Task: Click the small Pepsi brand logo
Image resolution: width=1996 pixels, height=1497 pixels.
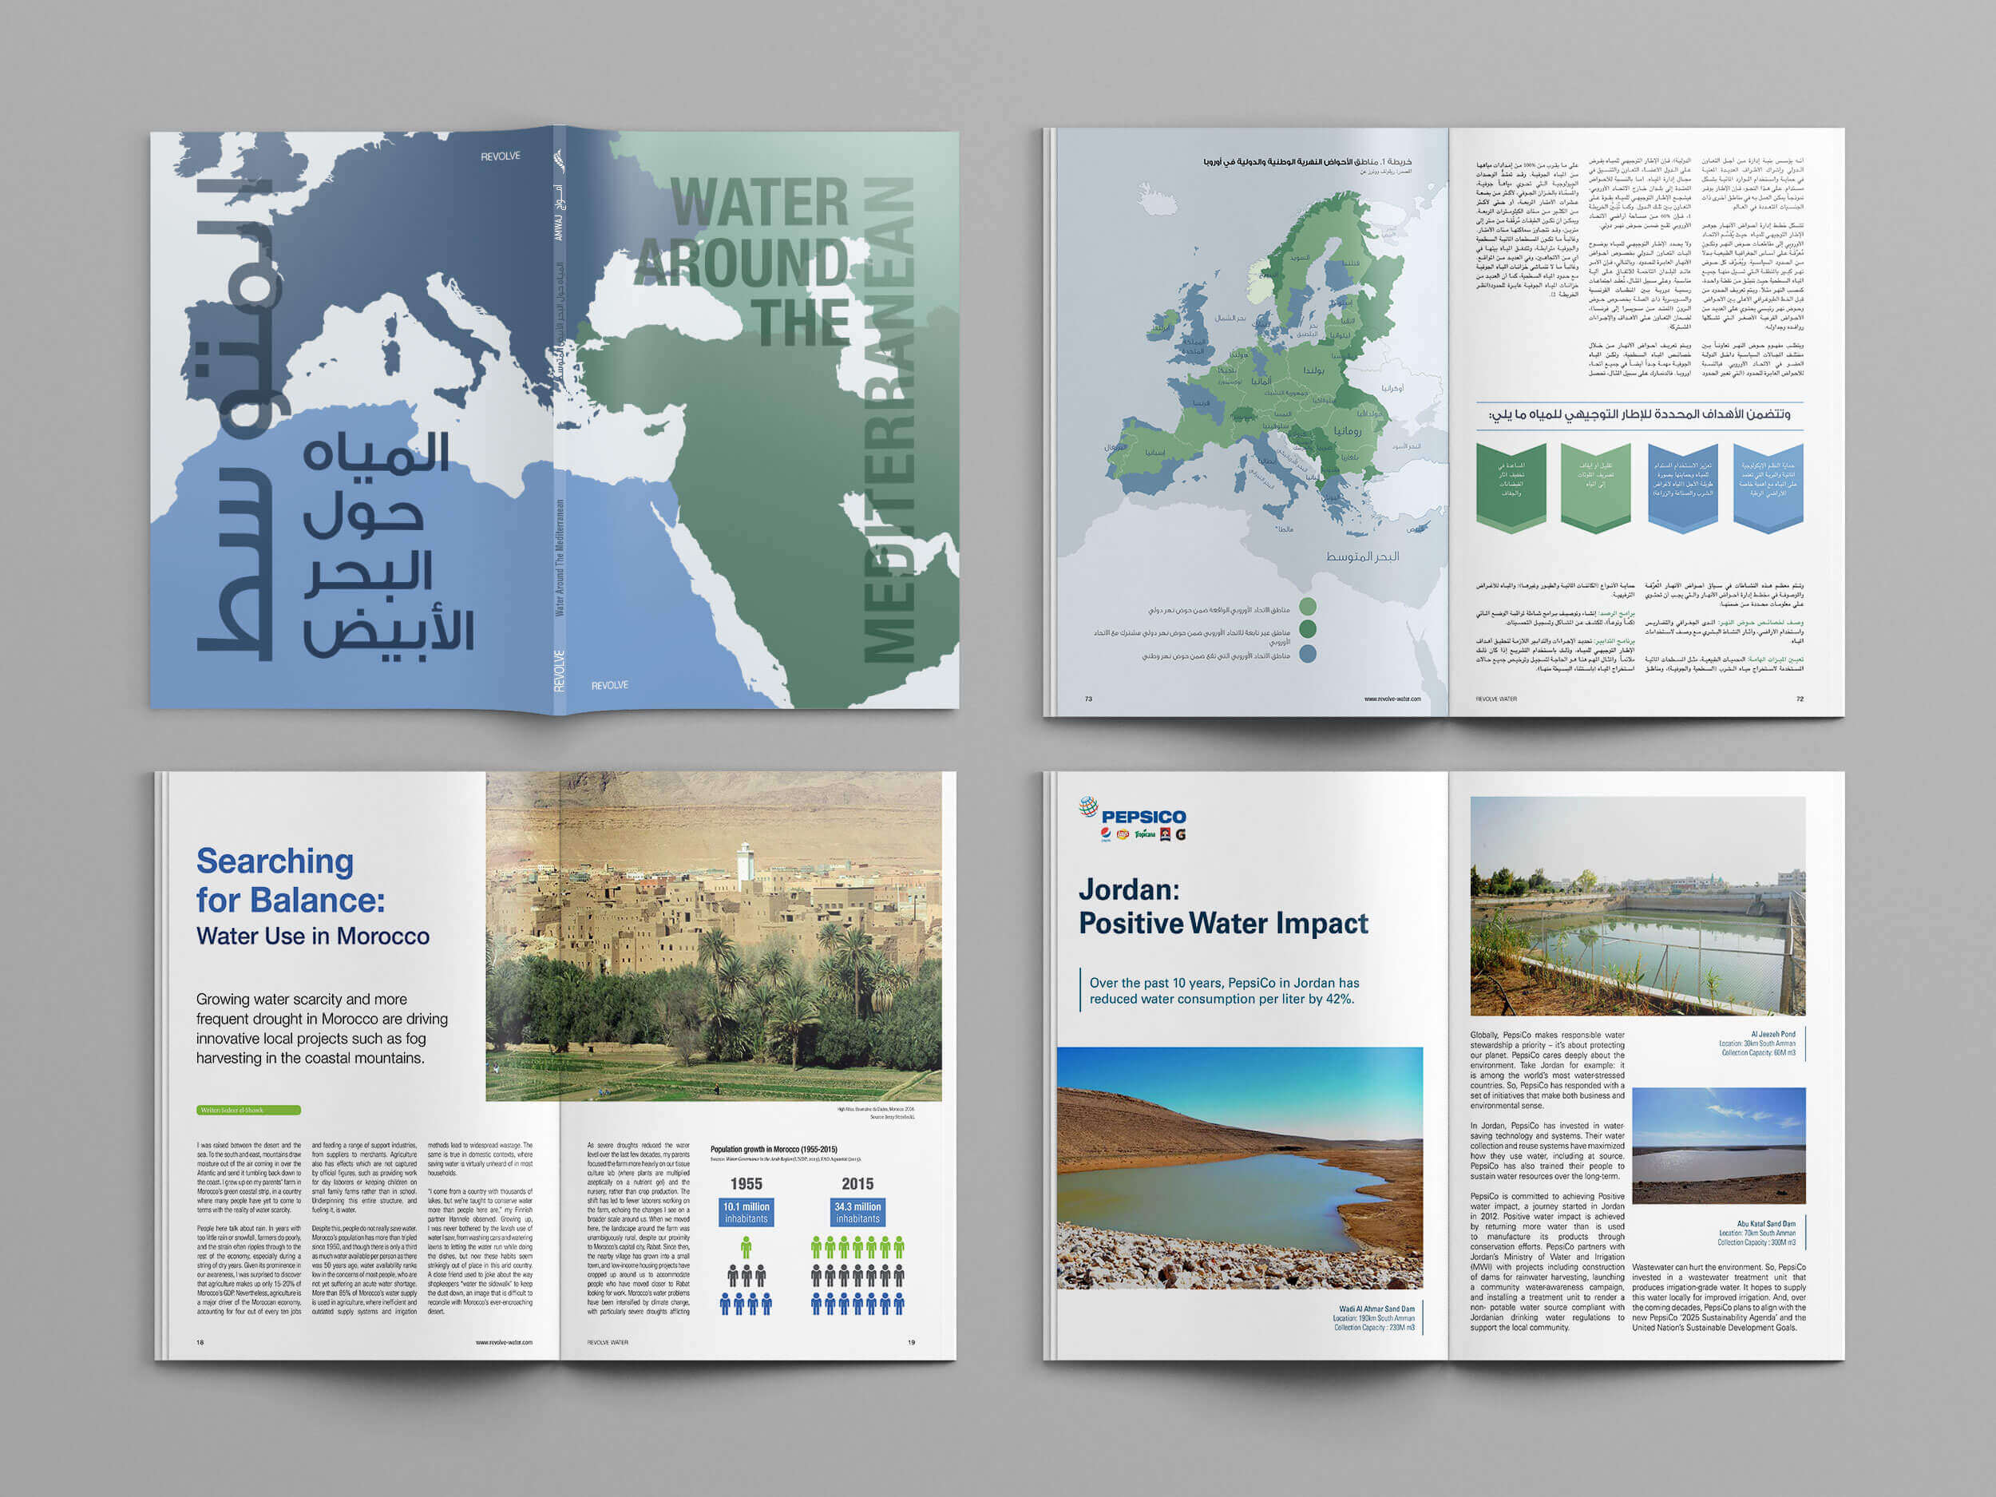Action: 1105,834
